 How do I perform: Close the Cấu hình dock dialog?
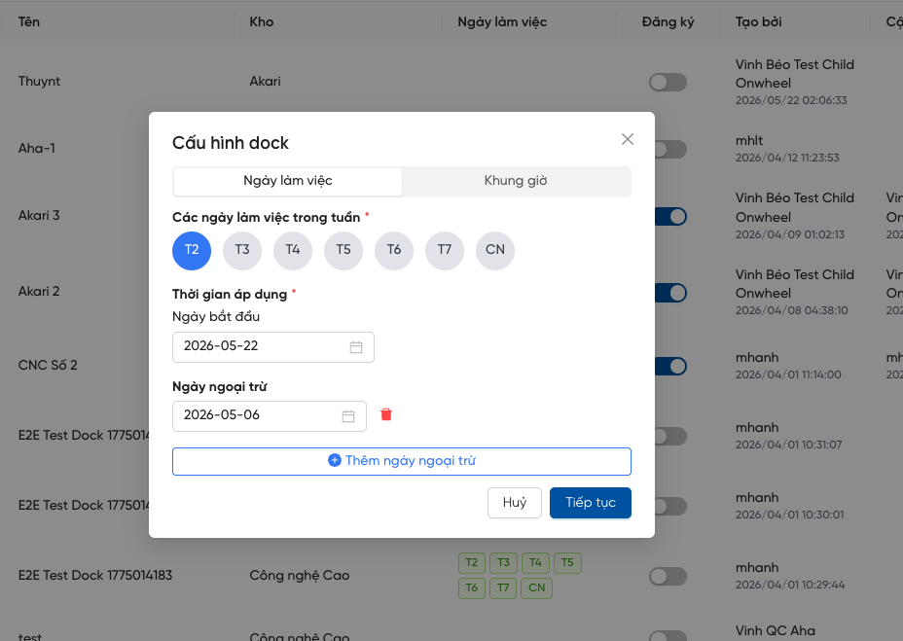point(628,139)
